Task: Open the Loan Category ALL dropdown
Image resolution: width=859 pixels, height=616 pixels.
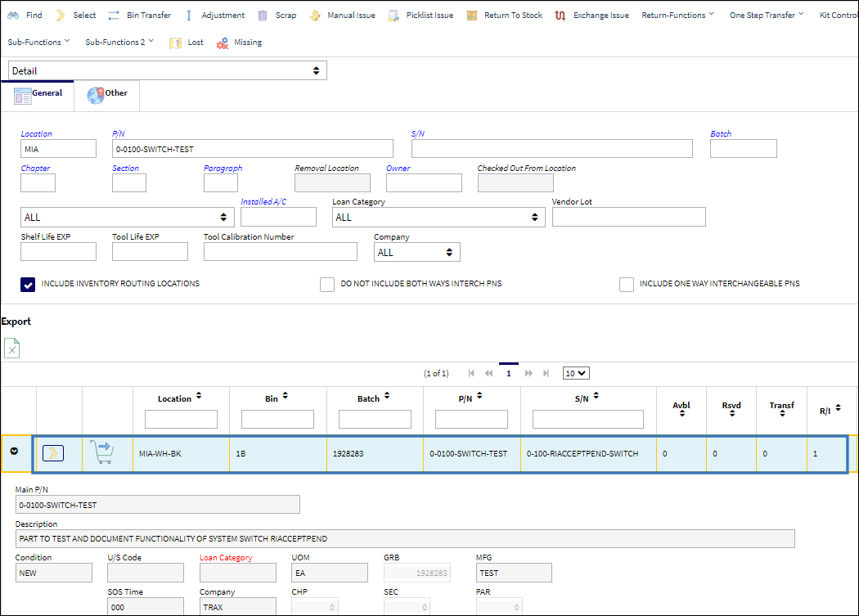Action: point(438,218)
